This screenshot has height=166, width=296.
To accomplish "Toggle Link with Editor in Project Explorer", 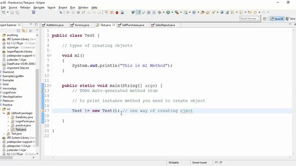I will pos(24,30).
